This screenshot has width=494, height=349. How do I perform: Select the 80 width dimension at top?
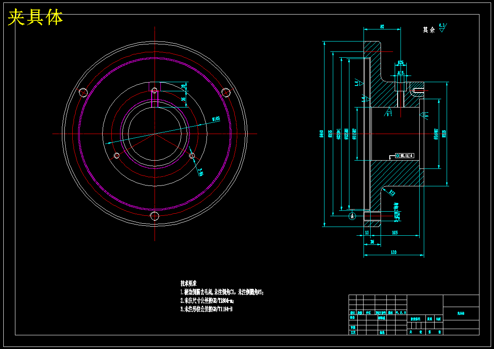tap(382, 27)
